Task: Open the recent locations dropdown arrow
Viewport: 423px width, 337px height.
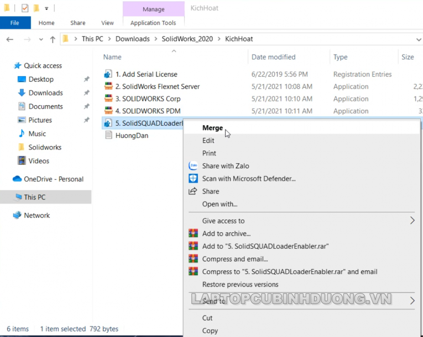Action: tap(41, 40)
